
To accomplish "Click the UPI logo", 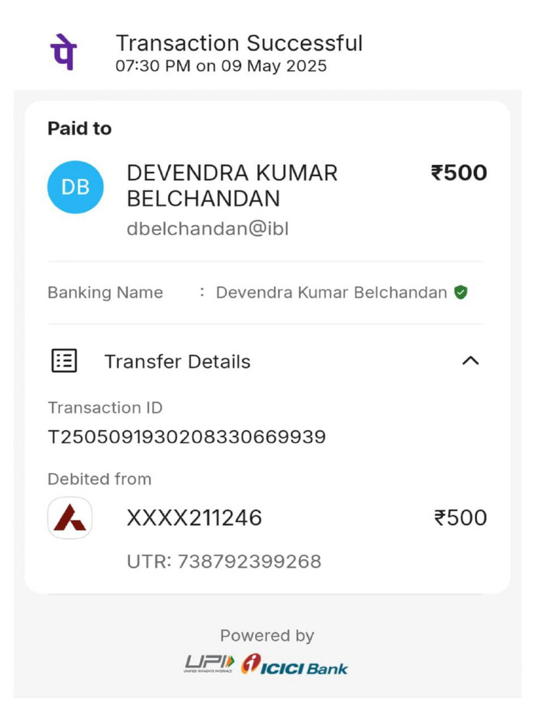I will point(209,664).
